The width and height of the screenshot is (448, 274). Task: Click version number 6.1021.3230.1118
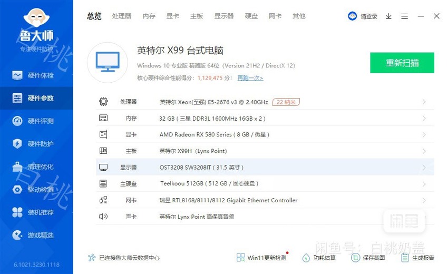click(x=36, y=265)
